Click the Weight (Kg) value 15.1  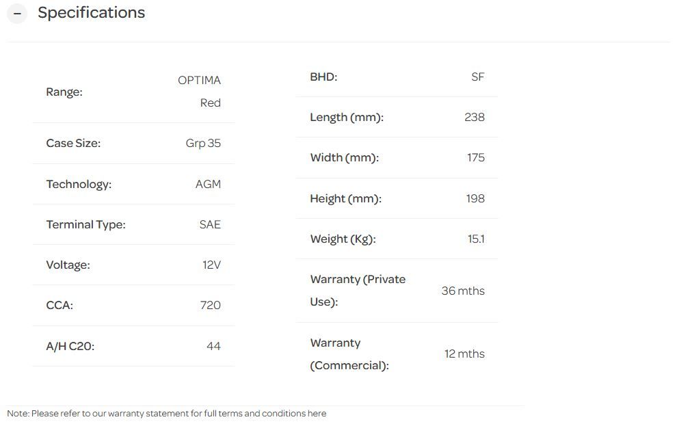(476, 239)
